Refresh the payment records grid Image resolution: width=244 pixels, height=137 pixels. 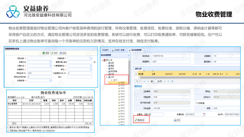tap(172, 81)
